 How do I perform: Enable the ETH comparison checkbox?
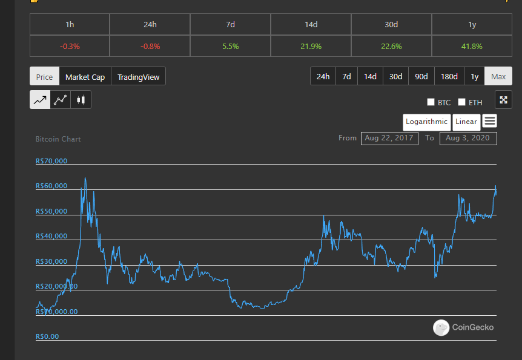pos(461,102)
